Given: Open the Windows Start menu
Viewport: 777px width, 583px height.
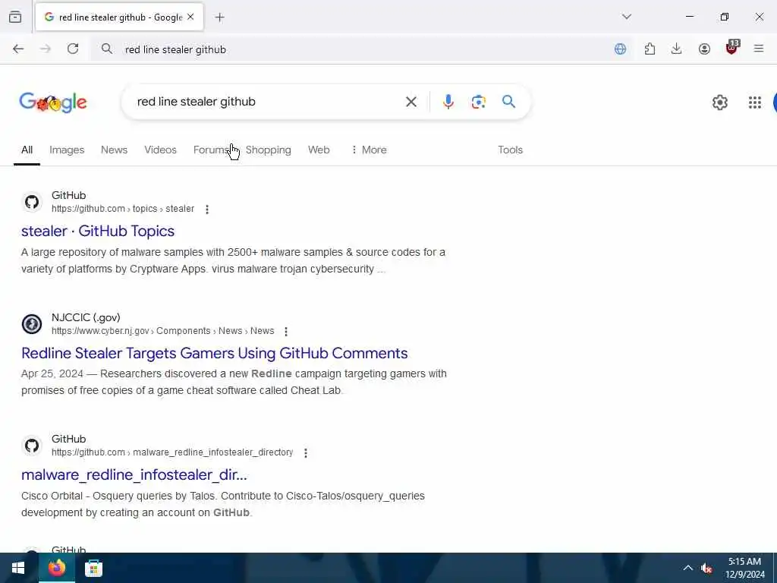Looking at the screenshot, I should tap(18, 568).
